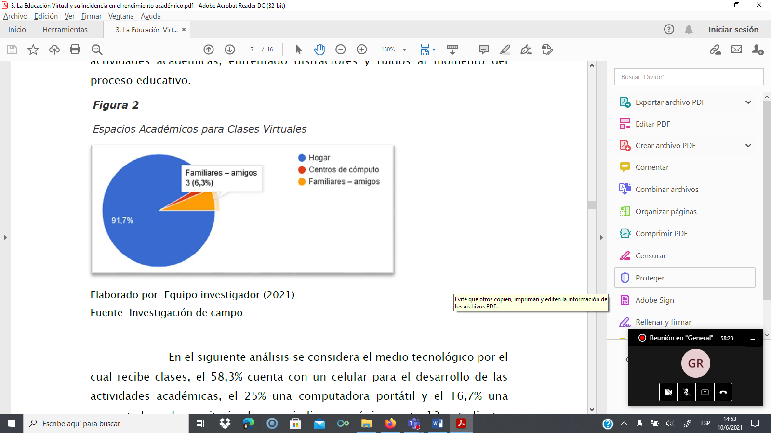Expand Crear archivo PDF options
Image resolution: width=771 pixels, height=433 pixels.
[x=748, y=145]
